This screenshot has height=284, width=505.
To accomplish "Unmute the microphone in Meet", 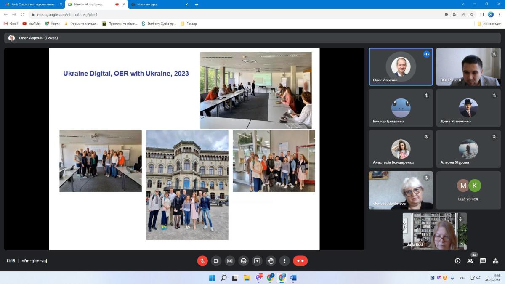I will click(202, 261).
